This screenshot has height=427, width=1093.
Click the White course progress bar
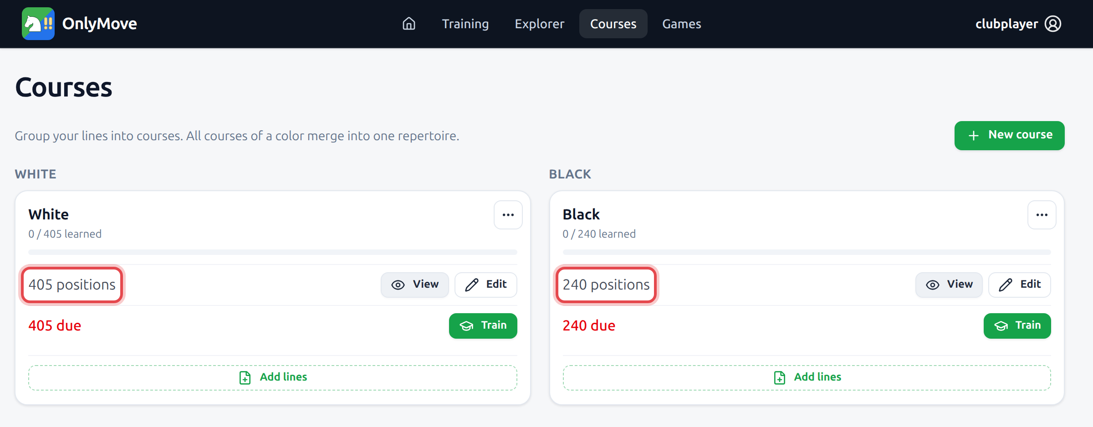coord(273,252)
